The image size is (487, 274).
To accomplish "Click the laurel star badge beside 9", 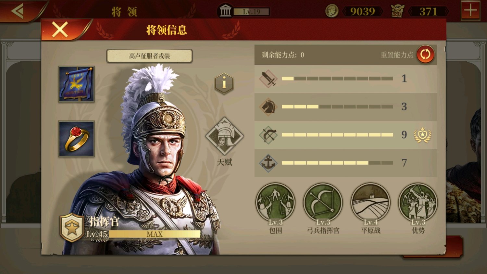I will coord(422,135).
